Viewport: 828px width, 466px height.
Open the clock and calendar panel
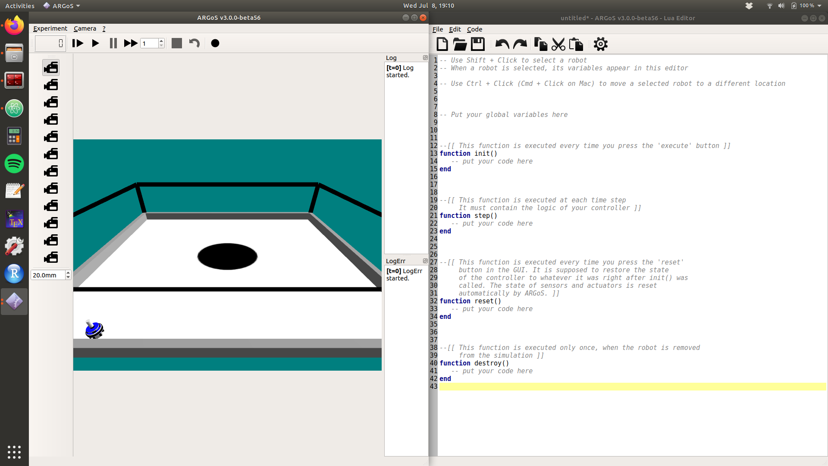(429, 6)
